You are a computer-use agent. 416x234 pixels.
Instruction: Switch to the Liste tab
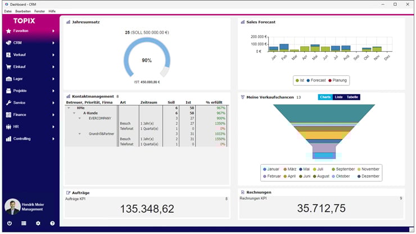point(338,97)
